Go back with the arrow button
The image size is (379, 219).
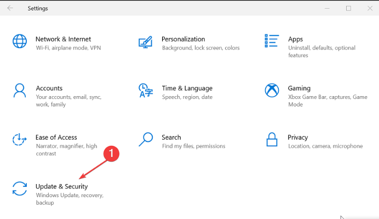pyautogui.click(x=10, y=8)
